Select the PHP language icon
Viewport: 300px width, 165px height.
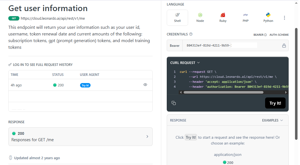pyautogui.click(x=245, y=18)
